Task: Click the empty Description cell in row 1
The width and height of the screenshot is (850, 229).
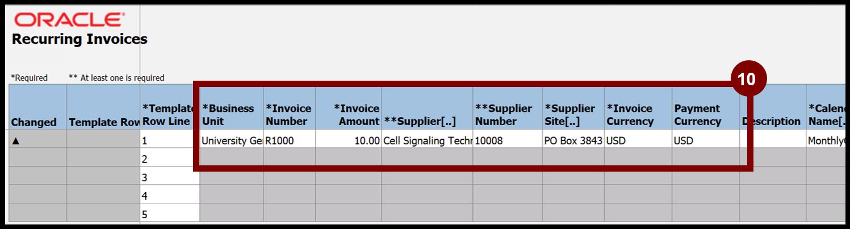Action: pos(772,139)
